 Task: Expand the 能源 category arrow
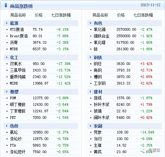click(7, 23)
